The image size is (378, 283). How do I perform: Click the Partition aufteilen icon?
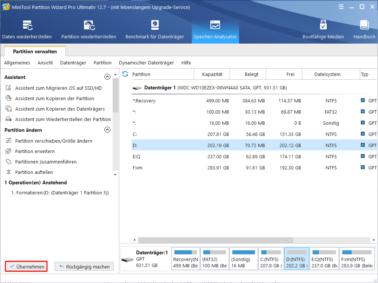[x=9, y=172]
